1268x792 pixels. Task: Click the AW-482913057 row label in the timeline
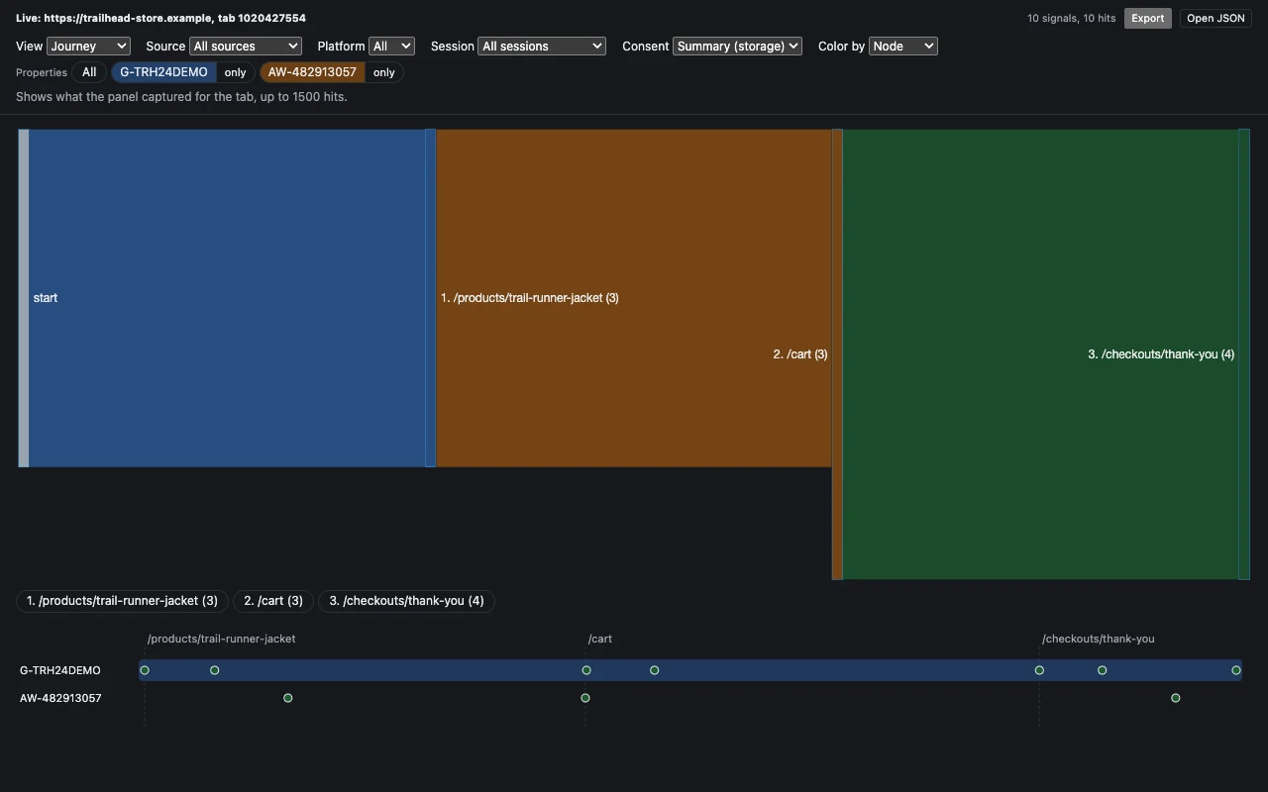pyautogui.click(x=60, y=698)
